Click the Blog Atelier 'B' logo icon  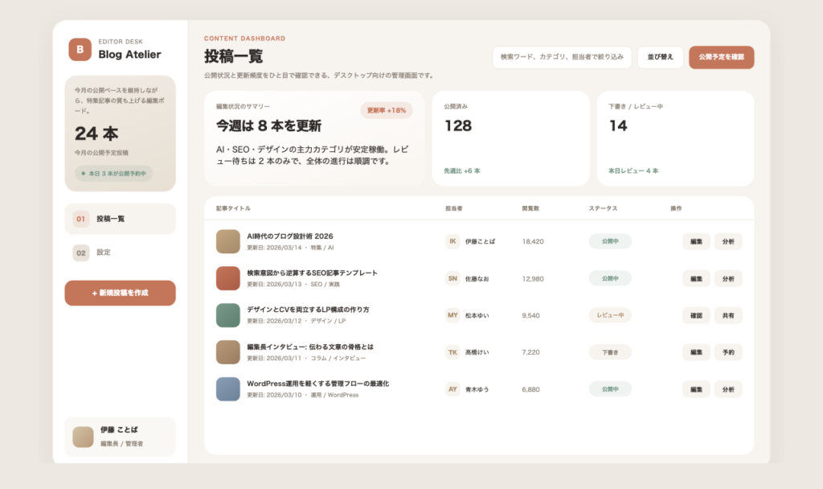pos(80,50)
